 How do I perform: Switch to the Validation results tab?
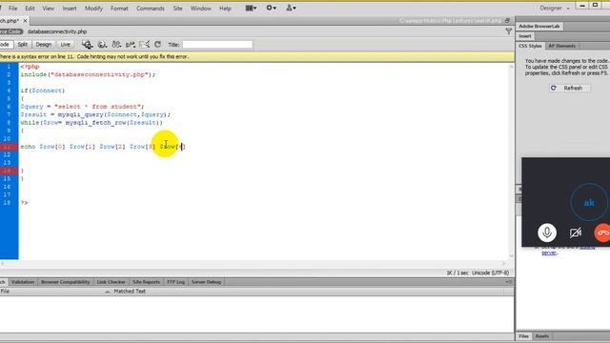click(x=23, y=282)
